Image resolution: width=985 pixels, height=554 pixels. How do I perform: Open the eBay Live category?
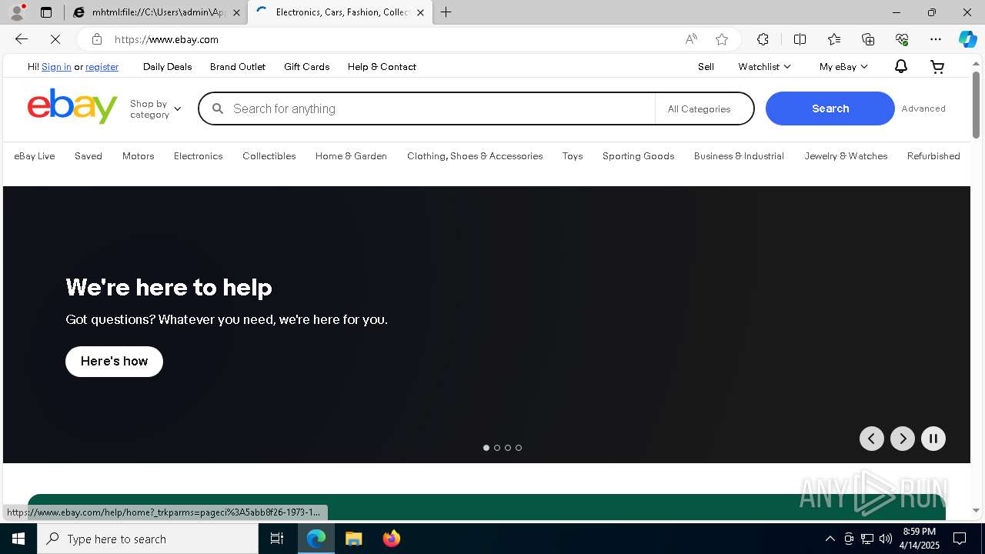[x=35, y=156]
